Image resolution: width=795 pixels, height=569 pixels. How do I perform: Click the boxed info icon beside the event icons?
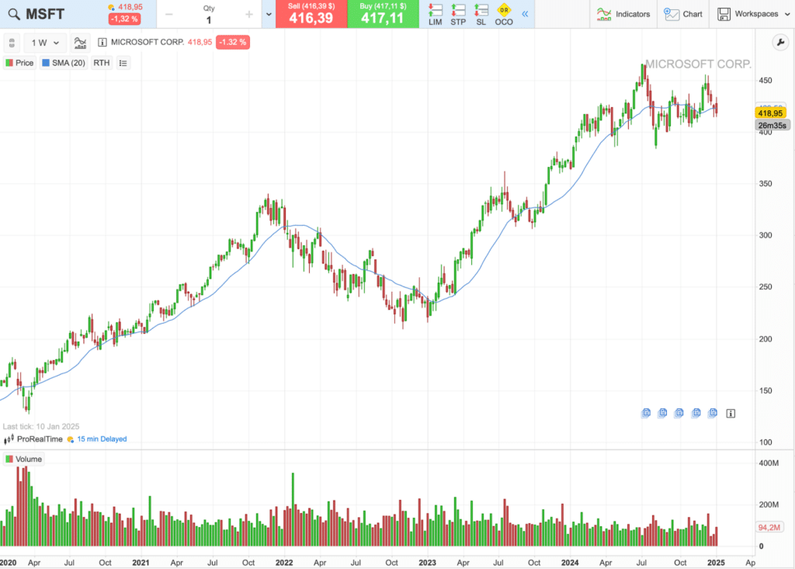tap(731, 413)
